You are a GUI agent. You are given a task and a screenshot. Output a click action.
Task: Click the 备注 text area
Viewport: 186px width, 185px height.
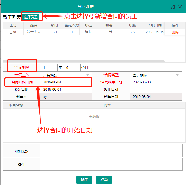[112, 165]
